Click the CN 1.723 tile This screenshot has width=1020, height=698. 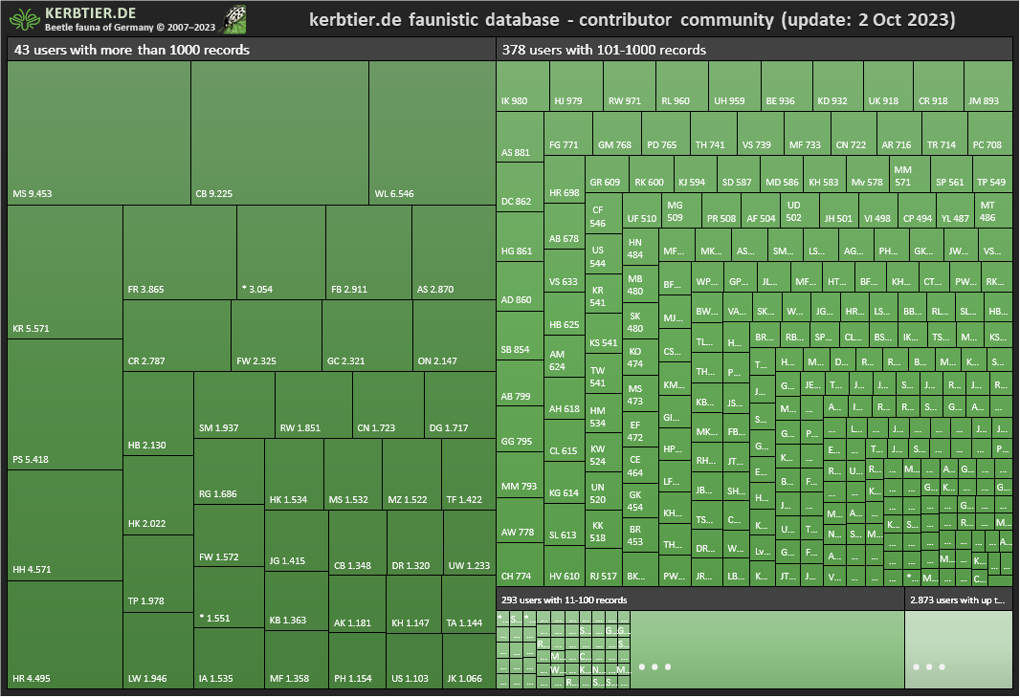click(388, 404)
